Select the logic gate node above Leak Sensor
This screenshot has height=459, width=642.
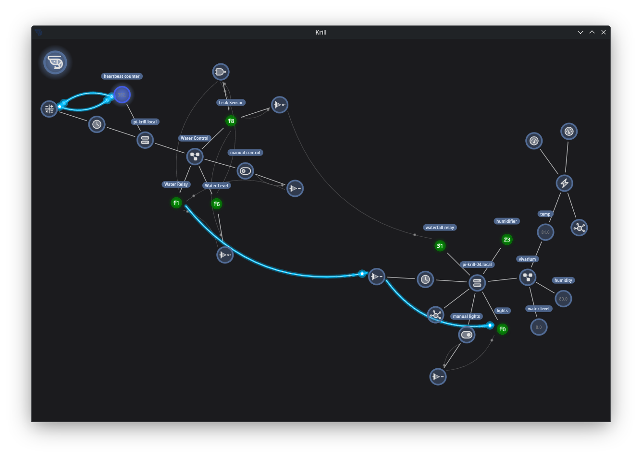(221, 72)
